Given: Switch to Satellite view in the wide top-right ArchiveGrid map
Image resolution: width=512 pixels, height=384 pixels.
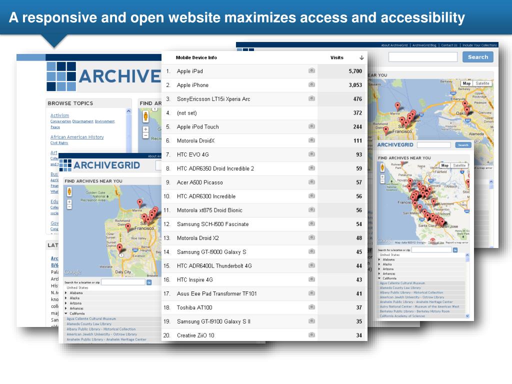Looking at the screenshot, I should (482, 83).
